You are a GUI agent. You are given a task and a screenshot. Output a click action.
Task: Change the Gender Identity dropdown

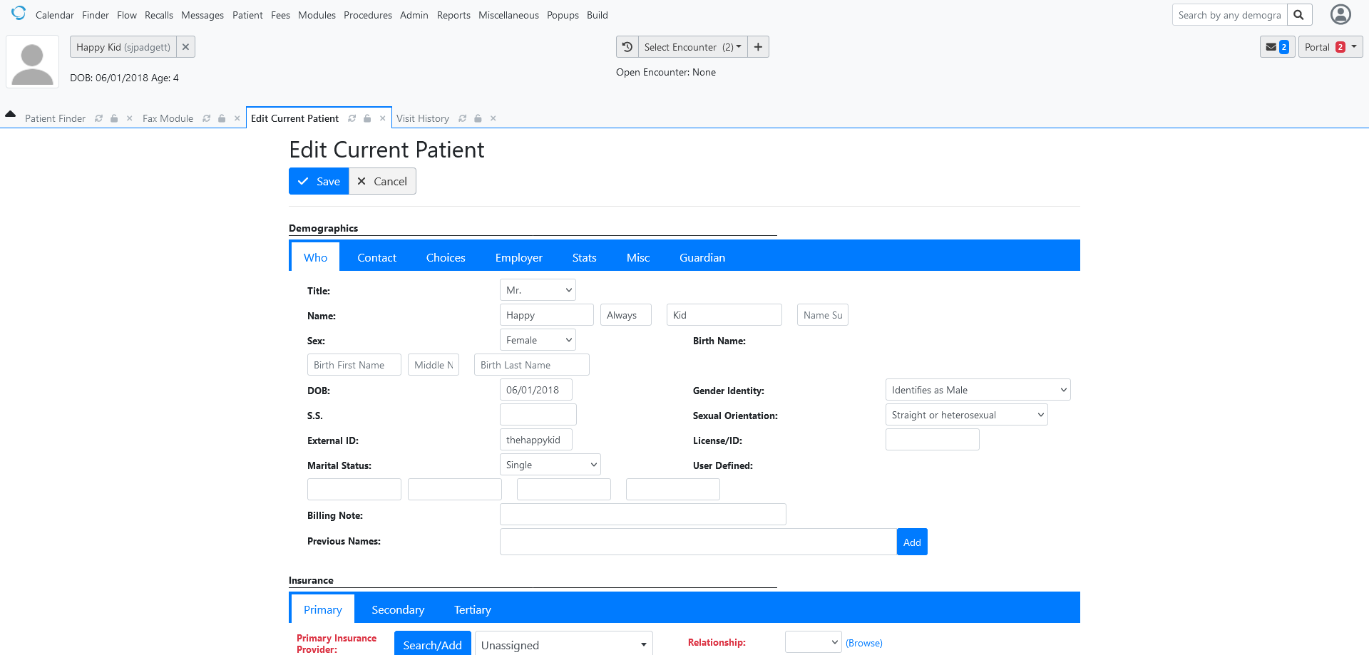pyautogui.click(x=977, y=389)
